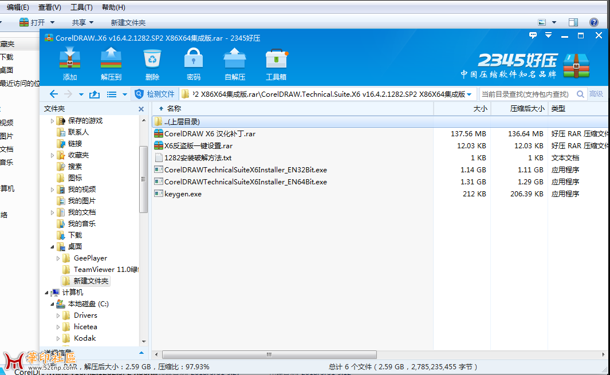Click file list horizontal scrollbar thumb

pyautogui.click(x=269, y=354)
